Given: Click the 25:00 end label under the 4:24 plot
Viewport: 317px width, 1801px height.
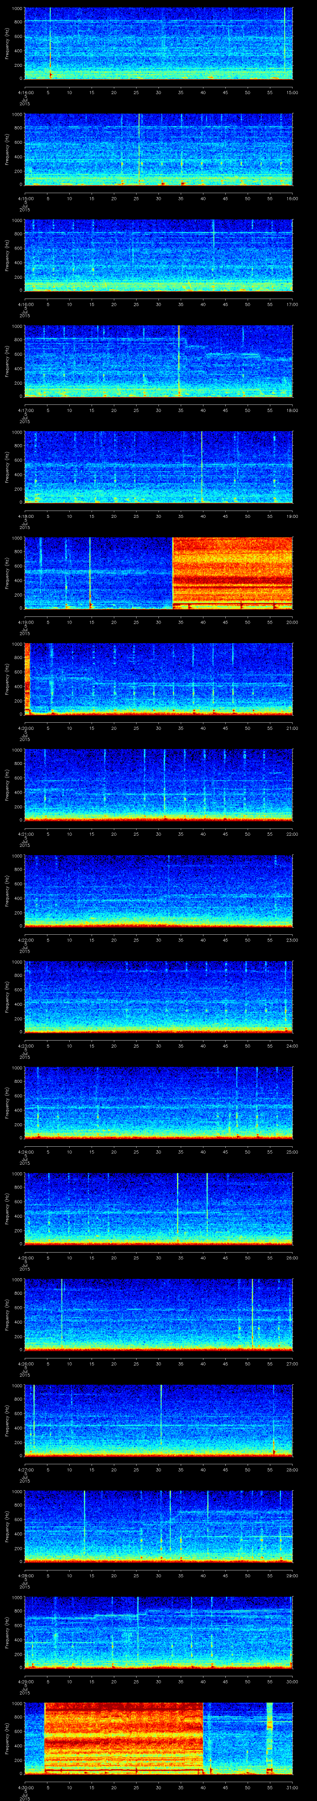Looking at the screenshot, I should pyautogui.click(x=292, y=1152).
